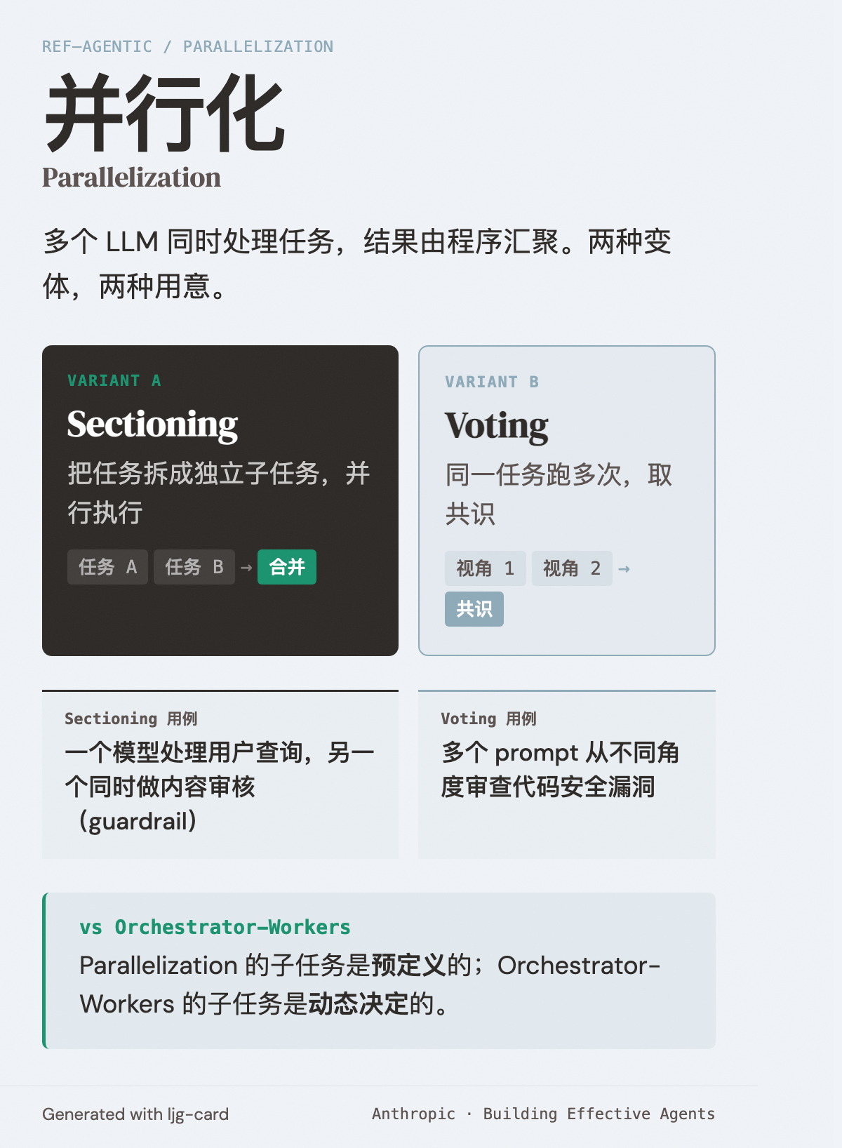Image resolution: width=842 pixels, height=1148 pixels.
Task: Click the arrow after 视角 2
Action: point(624,569)
